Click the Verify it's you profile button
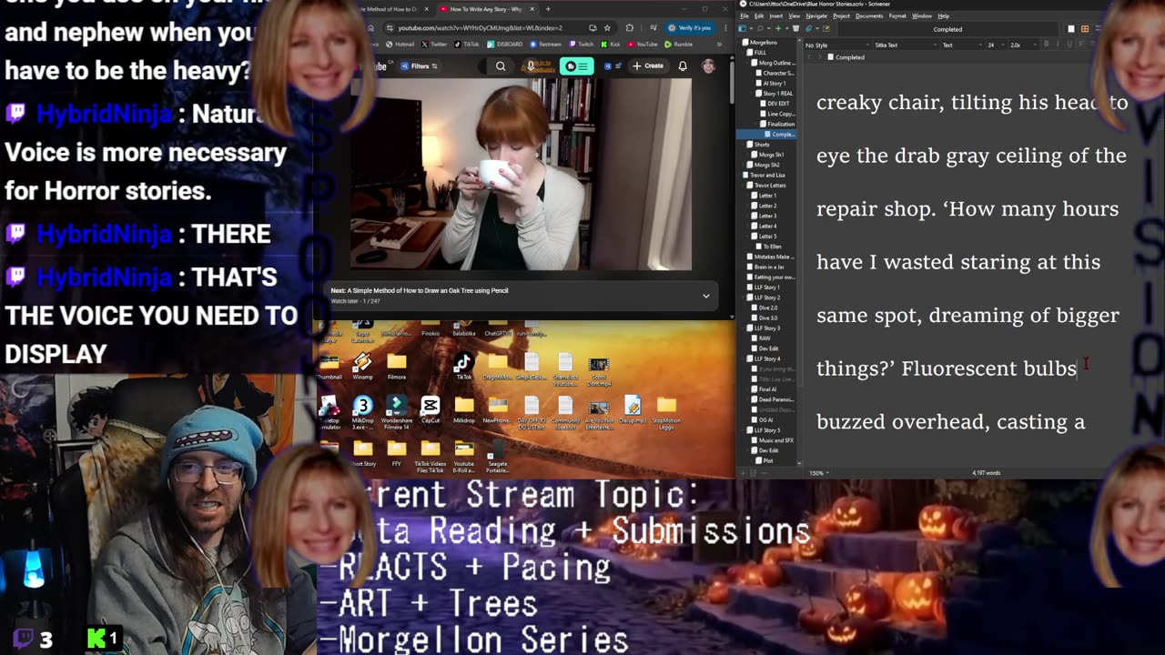Image resolution: width=1165 pixels, height=655 pixels. pyautogui.click(x=690, y=28)
